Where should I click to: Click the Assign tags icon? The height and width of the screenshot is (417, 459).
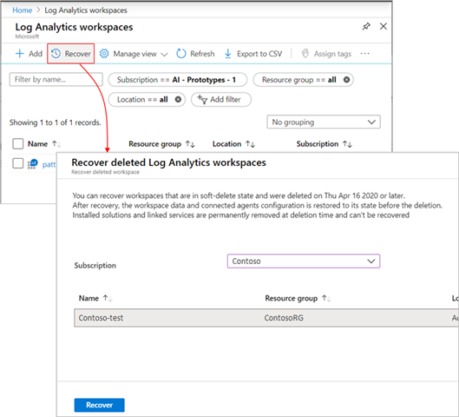pos(305,54)
